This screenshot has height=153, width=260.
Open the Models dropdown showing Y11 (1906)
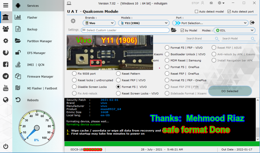[x=144, y=23]
